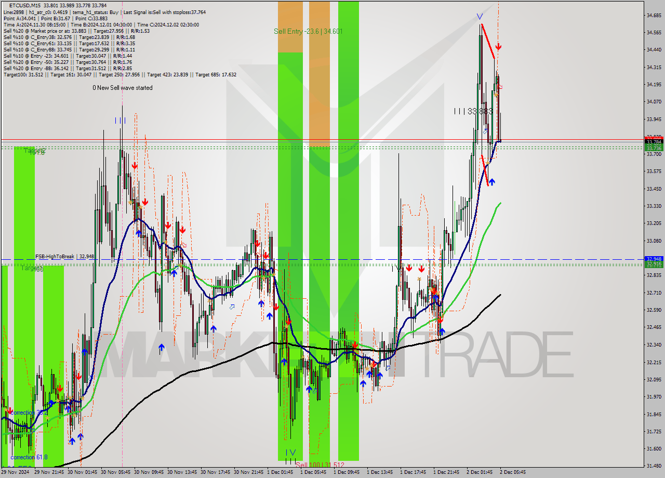Click the '1 Dec 05:45' time axis label
Screen dimensions: 665x478
[x=314, y=472]
